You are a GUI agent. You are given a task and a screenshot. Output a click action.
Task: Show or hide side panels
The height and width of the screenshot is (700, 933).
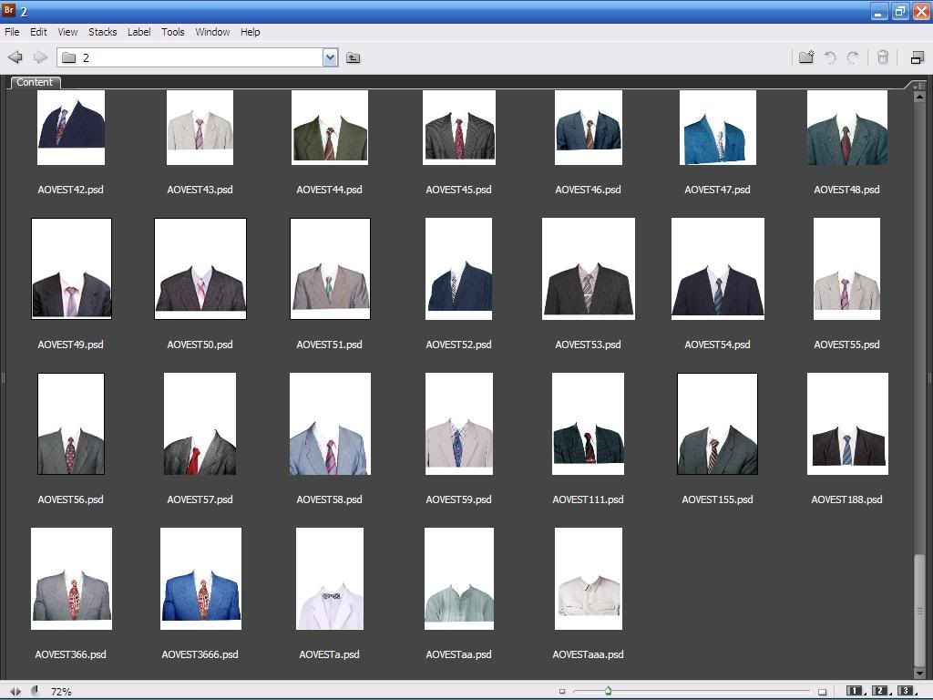[x=15, y=691]
